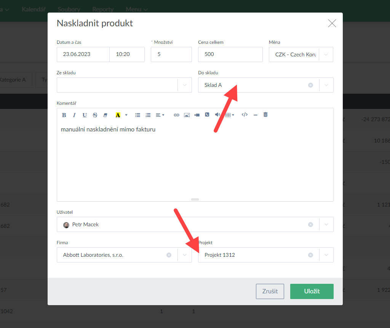Screen dimensions: 390x328
Task: Click the eraser clear-formatting icon
Action: click(105, 115)
